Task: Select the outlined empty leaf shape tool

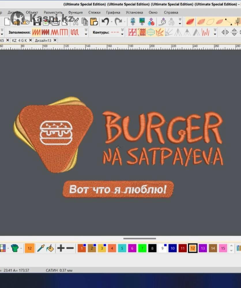Action: [x=210, y=22]
